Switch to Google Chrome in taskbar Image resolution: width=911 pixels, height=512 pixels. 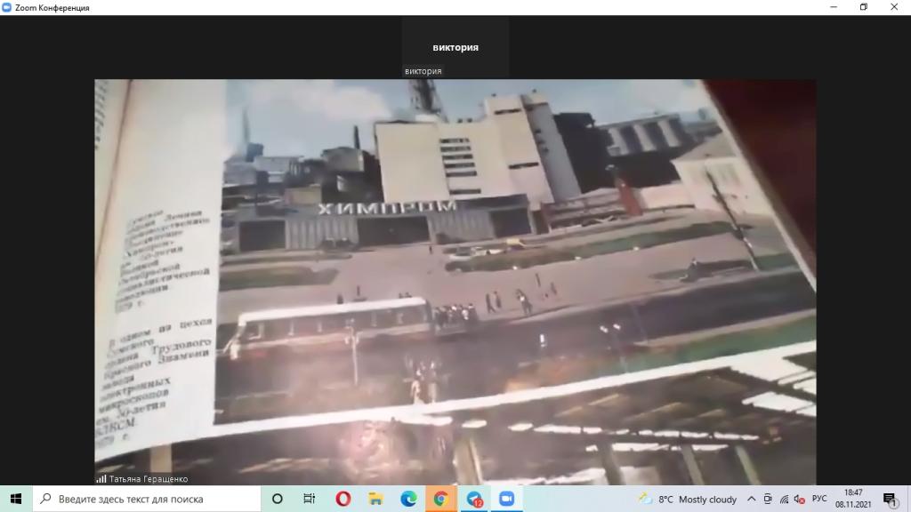(x=440, y=499)
